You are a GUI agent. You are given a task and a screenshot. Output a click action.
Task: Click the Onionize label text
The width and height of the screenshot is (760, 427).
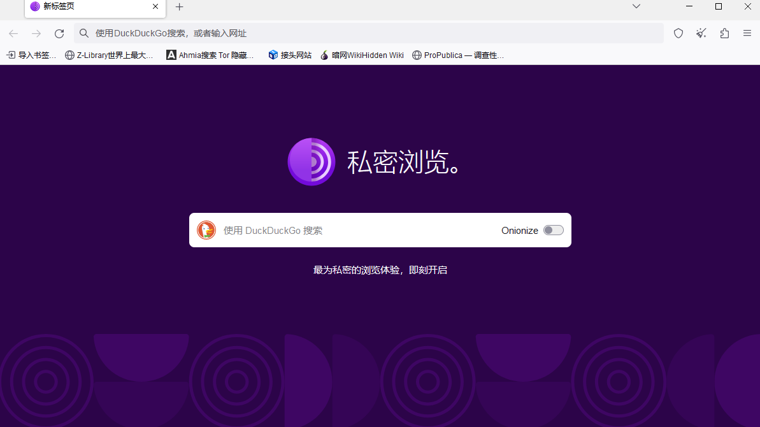520,231
